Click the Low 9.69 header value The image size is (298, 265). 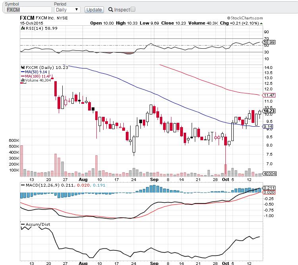[149, 23]
